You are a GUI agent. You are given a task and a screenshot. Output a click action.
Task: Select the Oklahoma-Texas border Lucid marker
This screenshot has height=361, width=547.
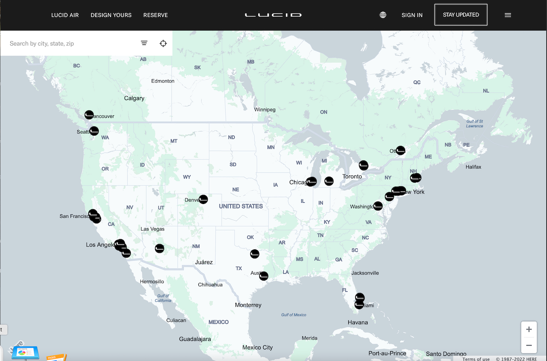(255, 254)
